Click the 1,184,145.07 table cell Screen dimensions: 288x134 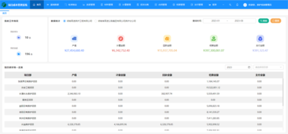tap(213, 82)
